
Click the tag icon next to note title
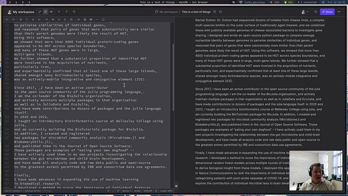point(220,12)
